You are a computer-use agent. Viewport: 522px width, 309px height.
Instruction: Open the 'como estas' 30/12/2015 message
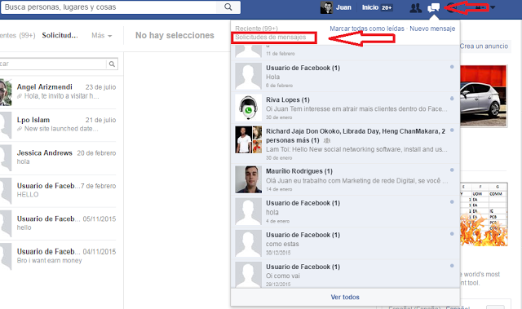pyautogui.click(x=345, y=244)
